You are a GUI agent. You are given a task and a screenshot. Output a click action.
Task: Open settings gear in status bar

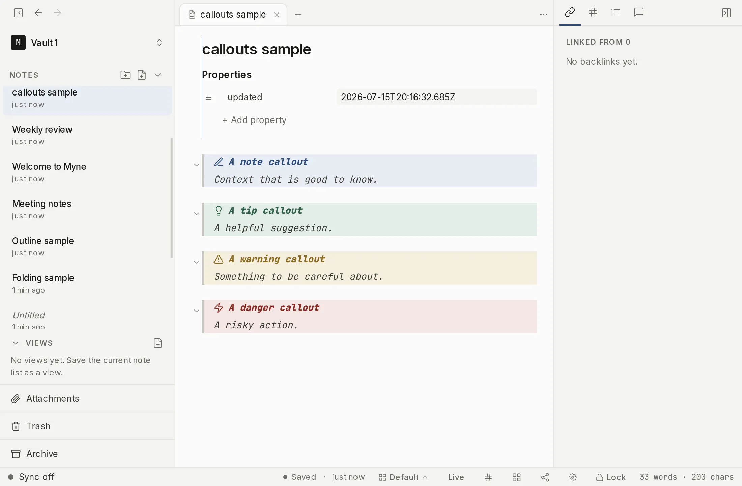click(x=573, y=477)
